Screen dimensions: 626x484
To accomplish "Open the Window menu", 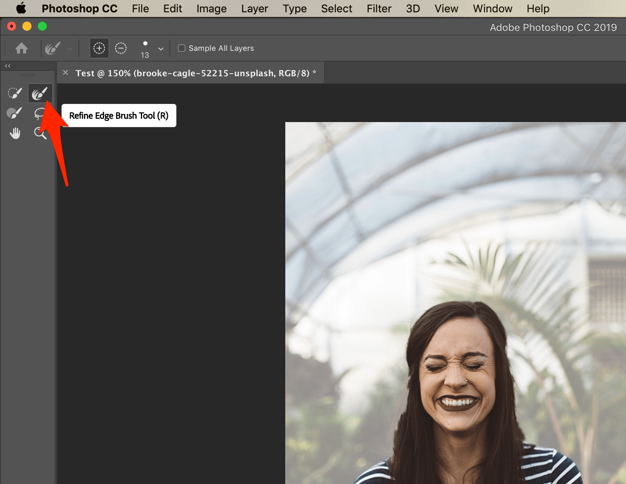I will click(492, 8).
